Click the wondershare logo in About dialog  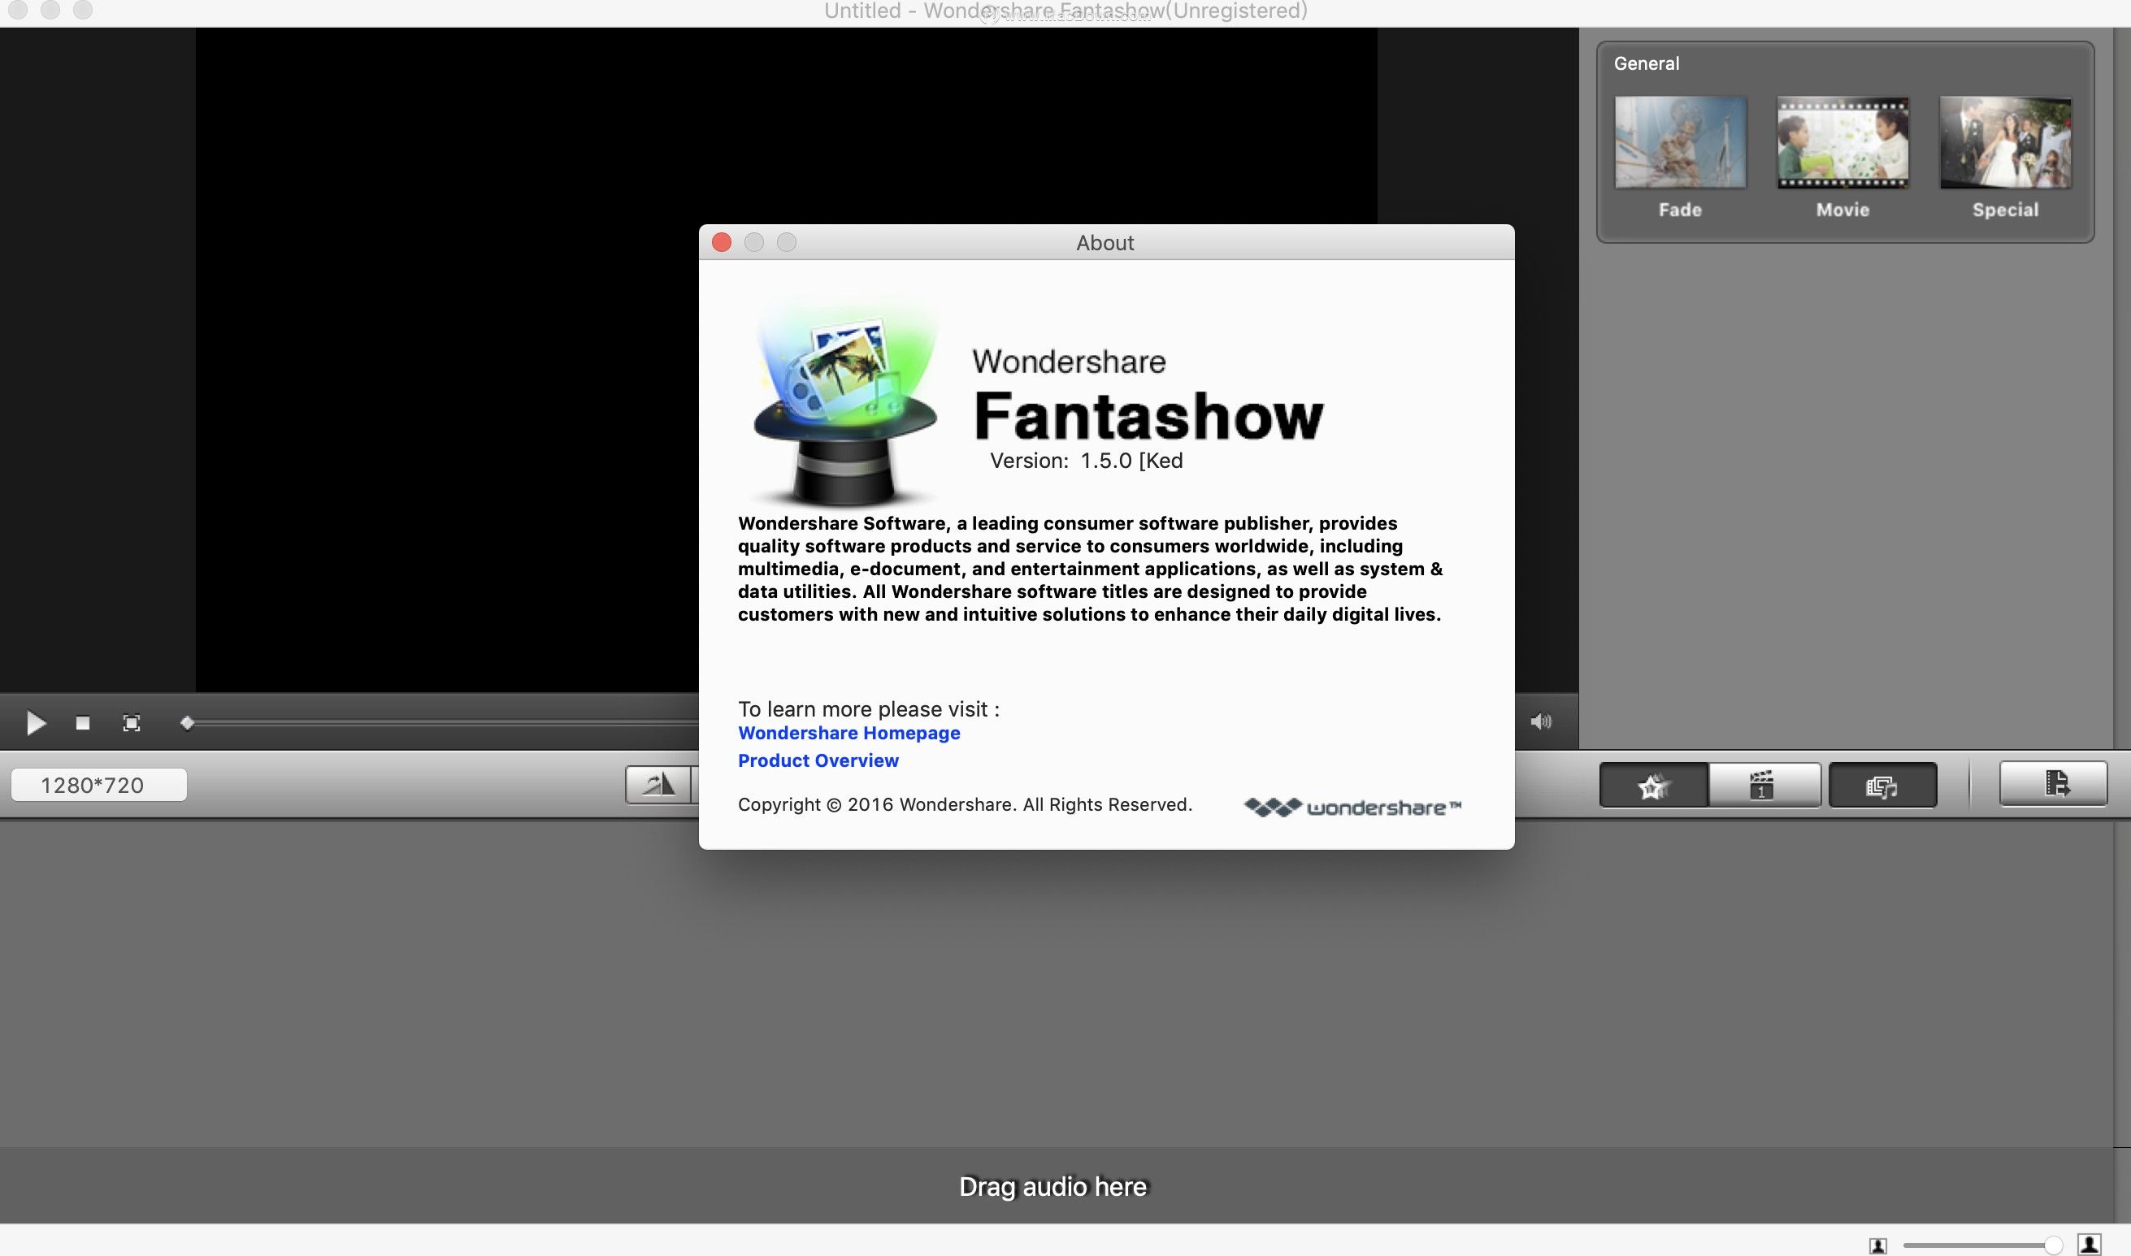click(1352, 808)
